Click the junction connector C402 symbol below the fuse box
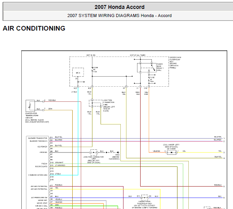 [x=96, y=103]
